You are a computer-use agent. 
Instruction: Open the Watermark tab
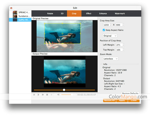[x=120, y=13]
